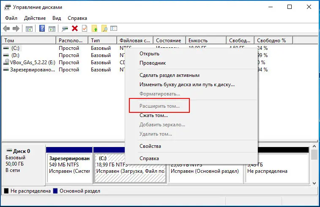Click the red X delete icon
The height and width of the screenshot is (207, 320).
[x=75, y=28]
